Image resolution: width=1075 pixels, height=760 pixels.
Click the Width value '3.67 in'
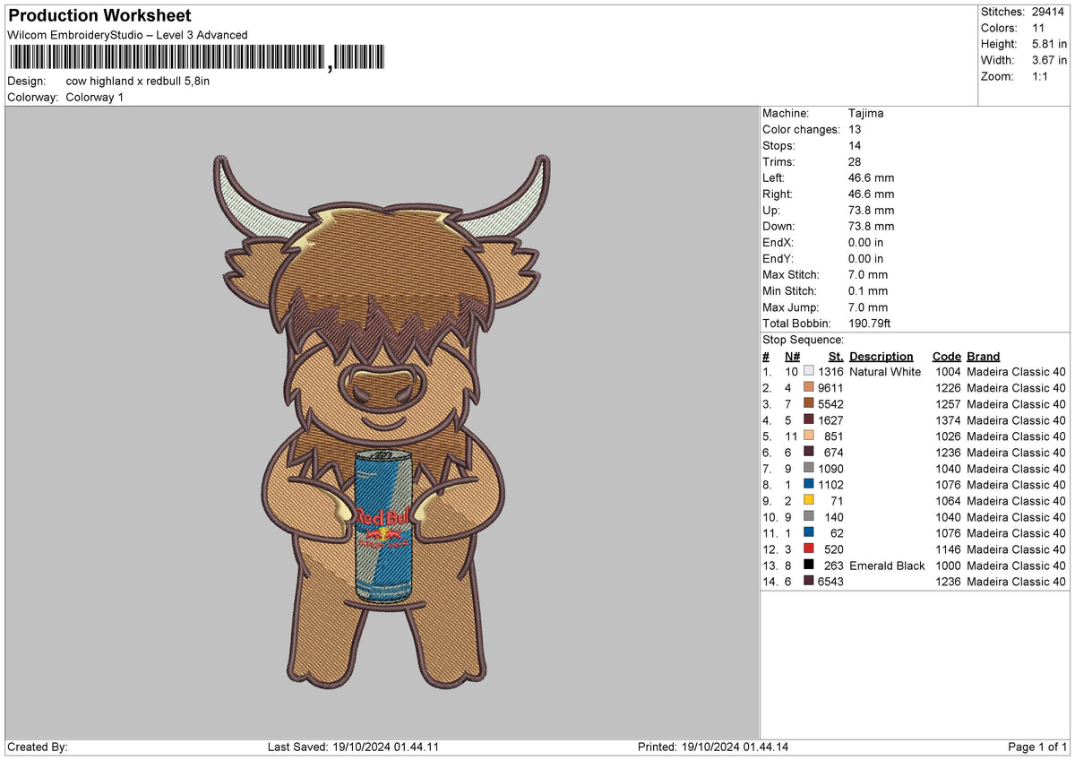click(x=1049, y=60)
